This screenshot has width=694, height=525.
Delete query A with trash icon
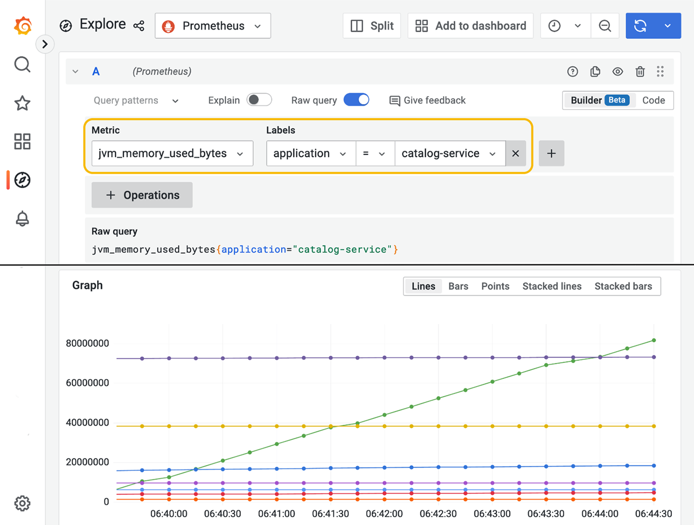[640, 71]
